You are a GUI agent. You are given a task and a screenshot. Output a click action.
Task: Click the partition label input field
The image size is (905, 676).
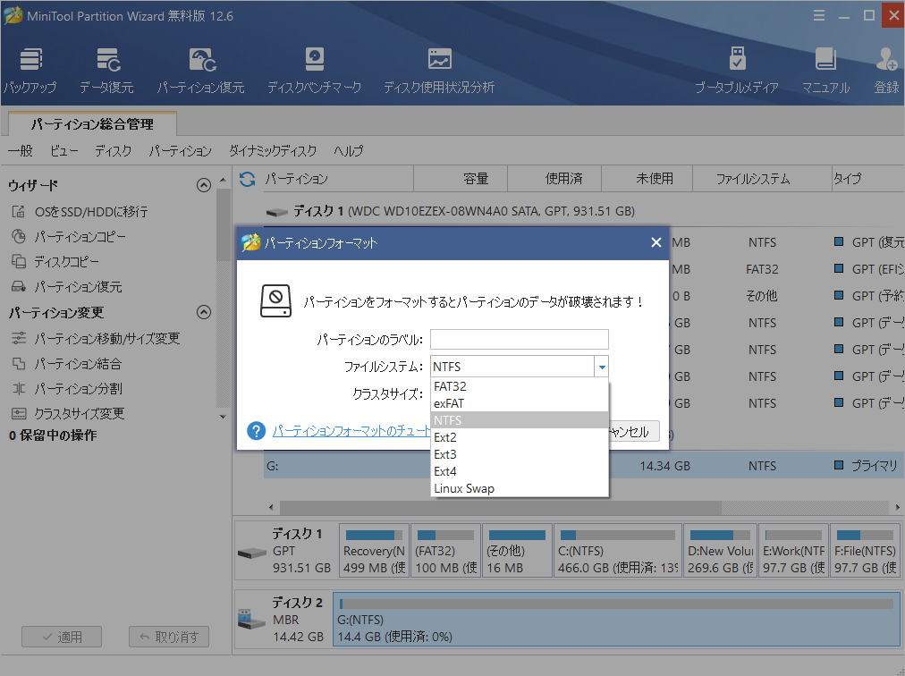(519, 340)
